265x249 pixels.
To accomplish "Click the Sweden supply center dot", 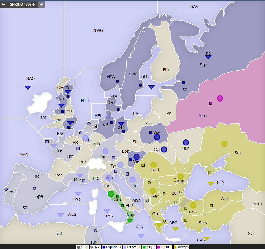I will click(x=140, y=85).
